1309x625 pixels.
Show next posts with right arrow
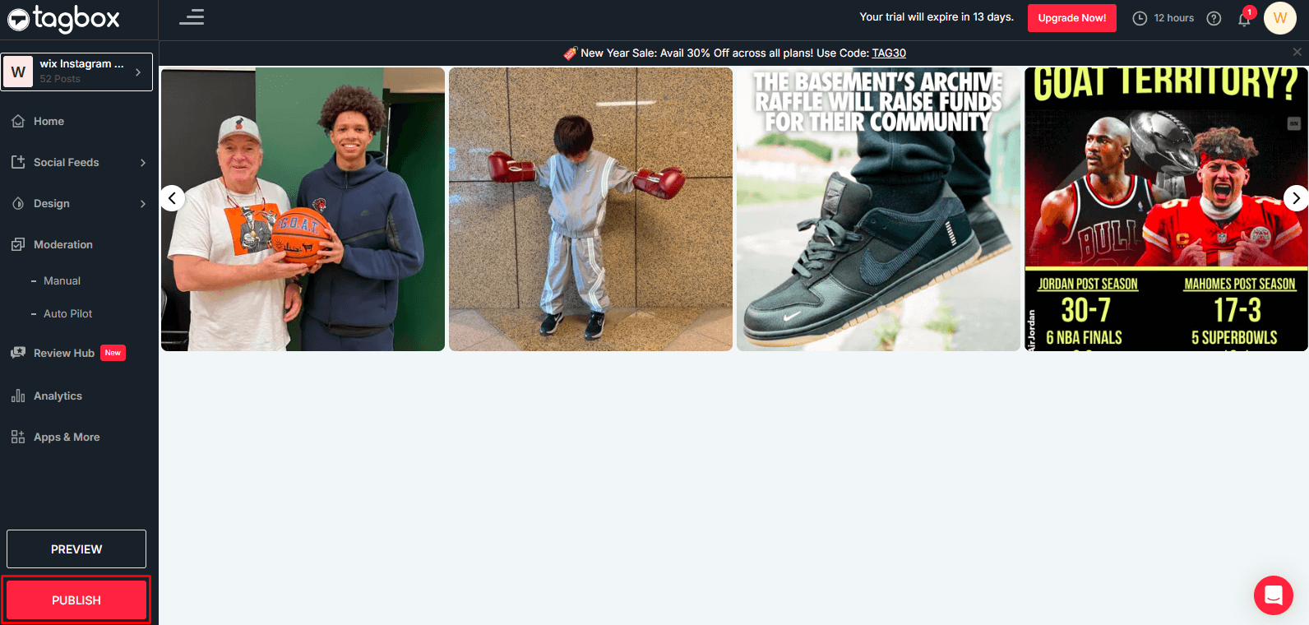coord(1295,198)
